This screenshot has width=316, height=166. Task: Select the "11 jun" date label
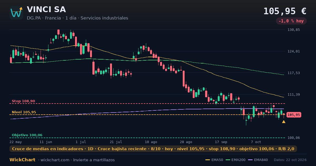[x=46, y=142]
